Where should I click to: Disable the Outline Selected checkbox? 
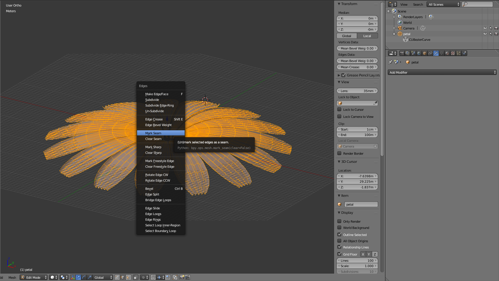[x=339, y=235]
